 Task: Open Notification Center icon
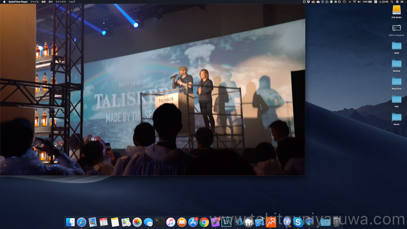point(402,2)
